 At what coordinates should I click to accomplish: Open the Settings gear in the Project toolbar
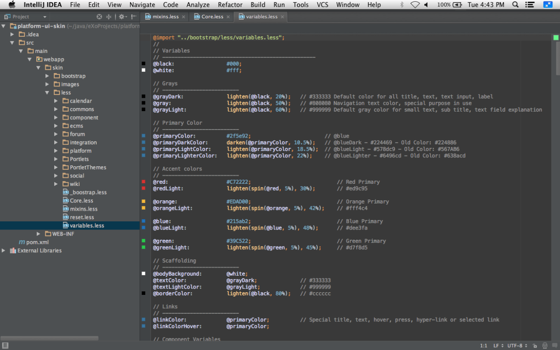pyautogui.click(x=122, y=17)
